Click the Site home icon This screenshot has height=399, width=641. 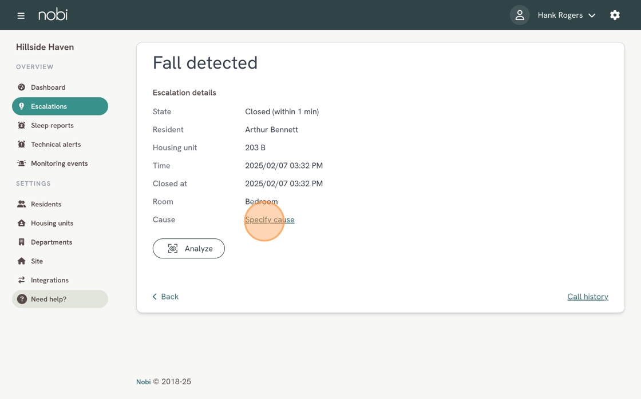coord(22,261)
